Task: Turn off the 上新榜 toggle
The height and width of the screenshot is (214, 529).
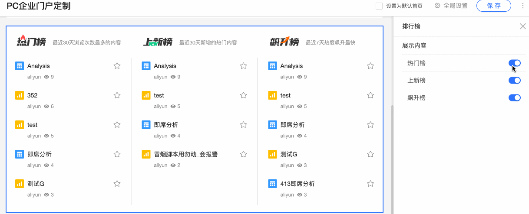Action: point(514,81)
